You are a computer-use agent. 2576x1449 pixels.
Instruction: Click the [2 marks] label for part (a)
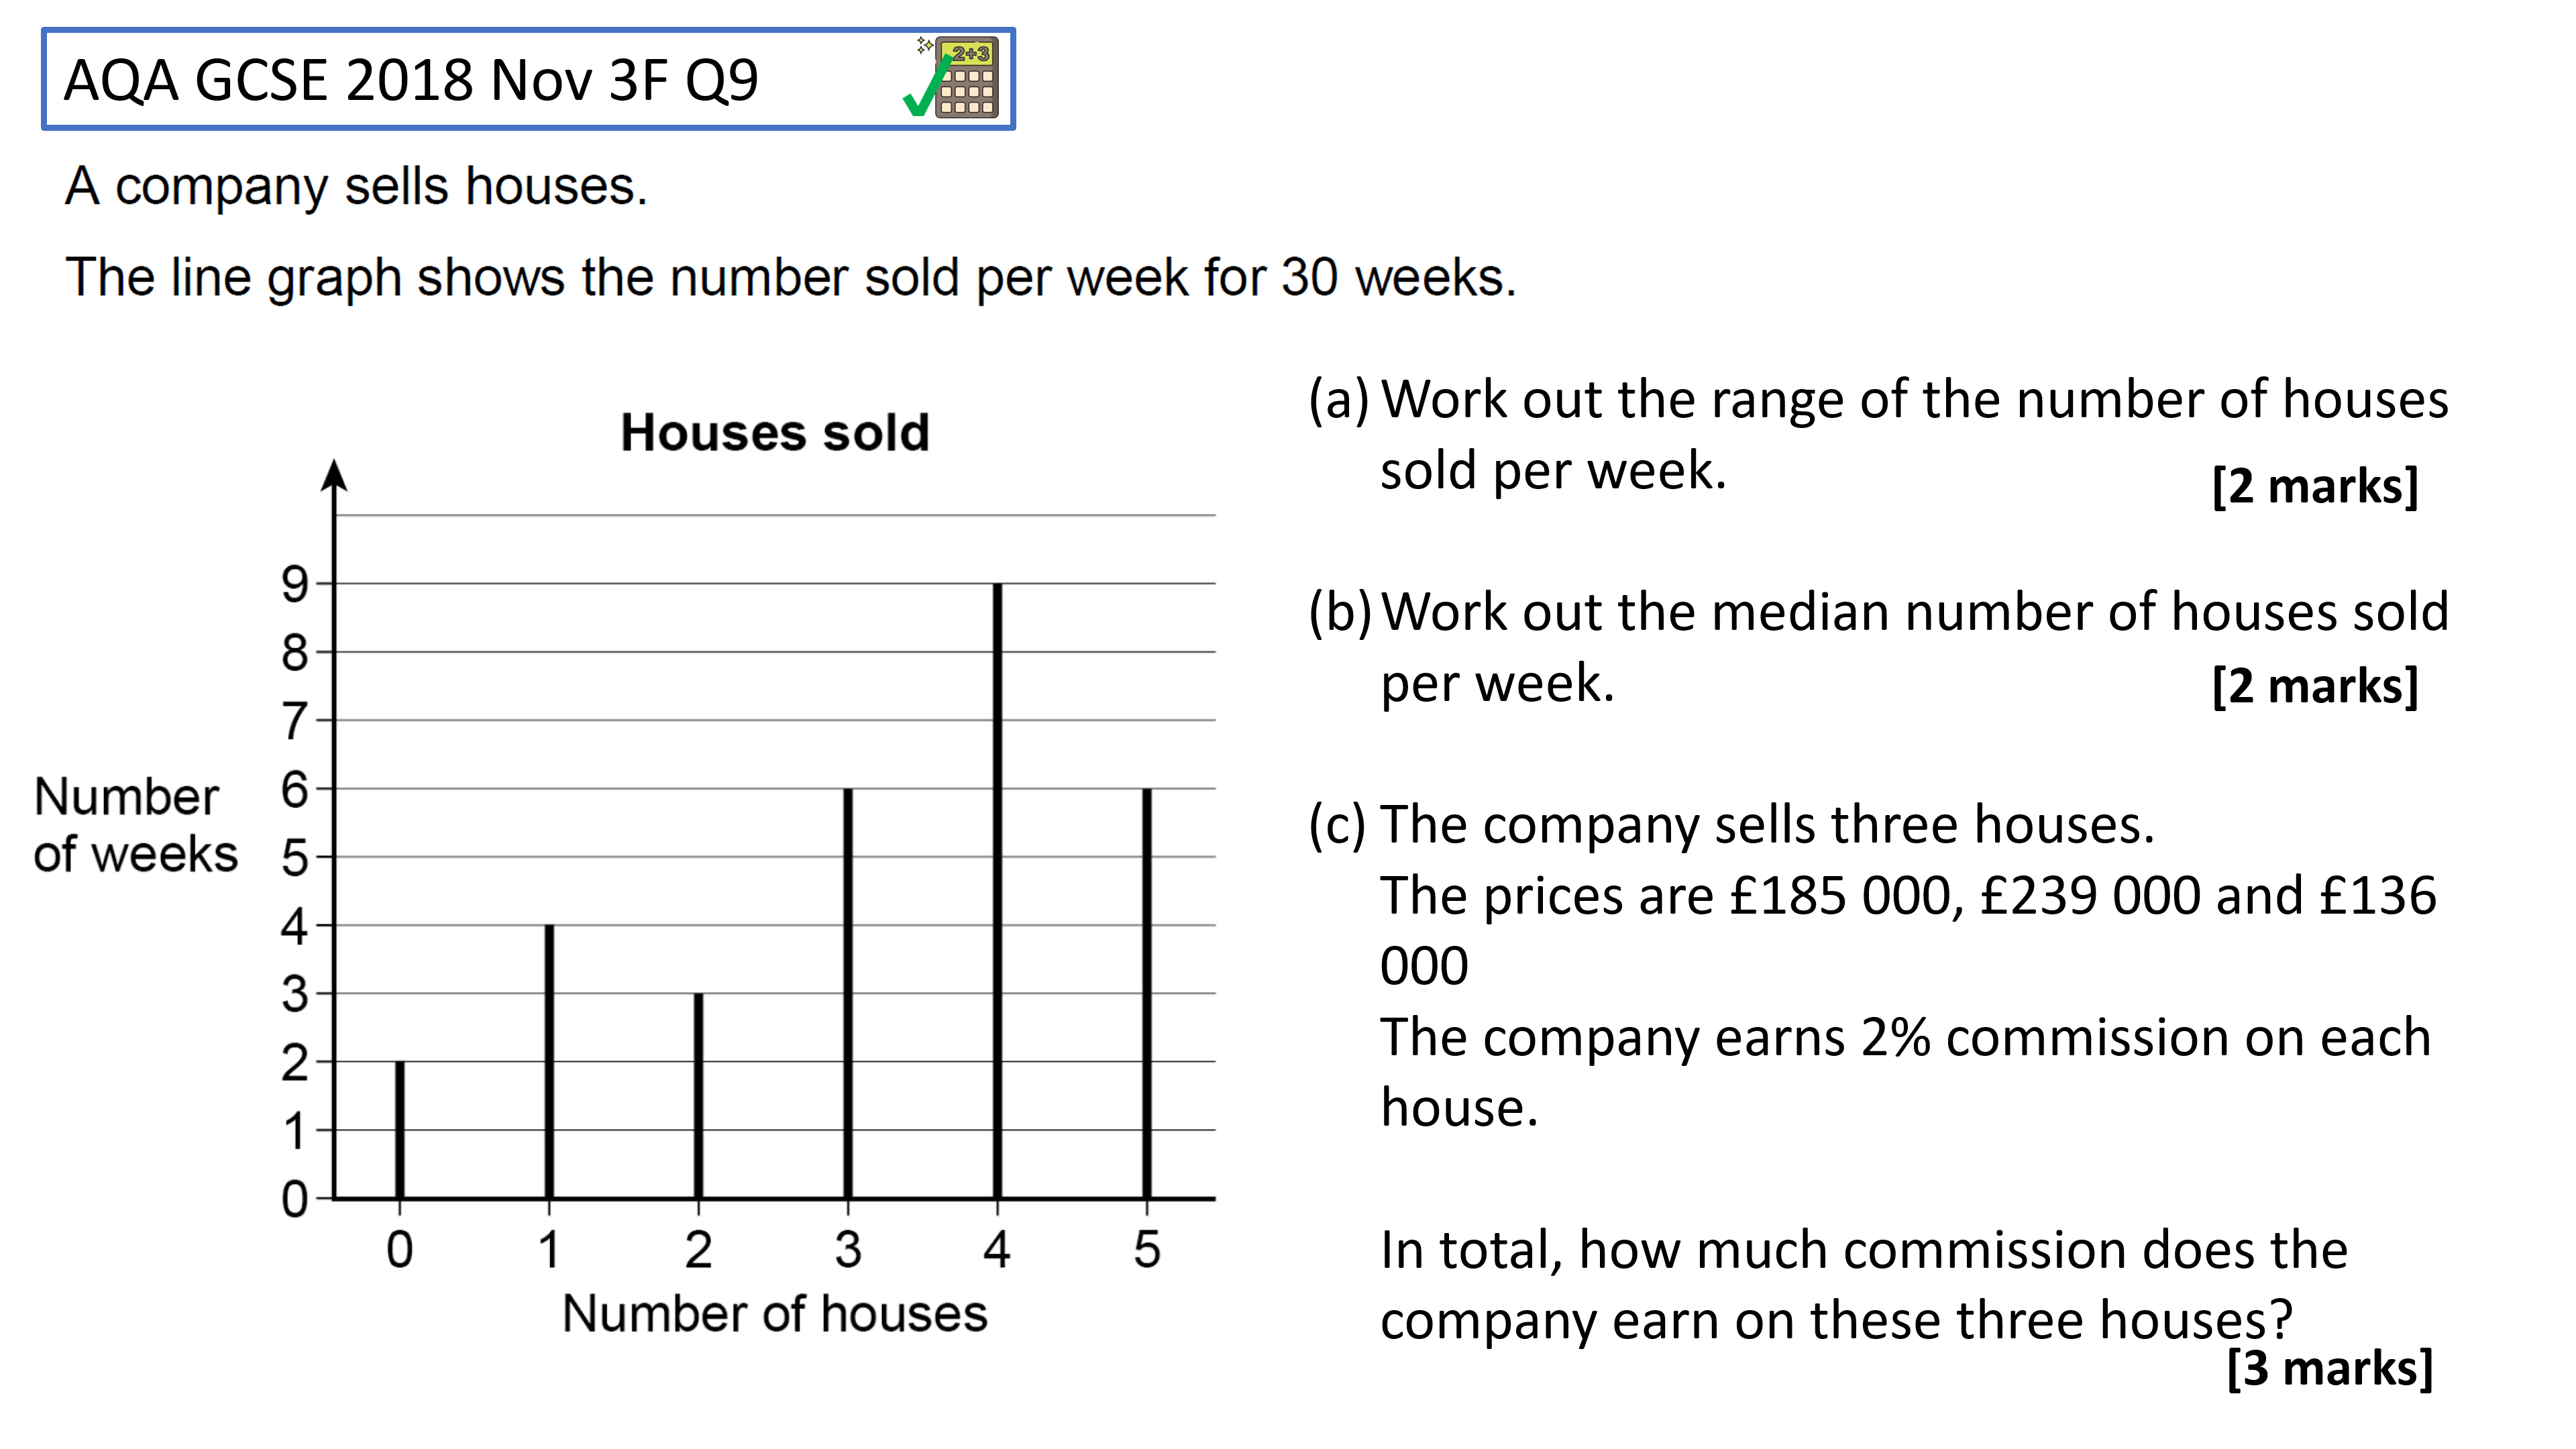2315,486
